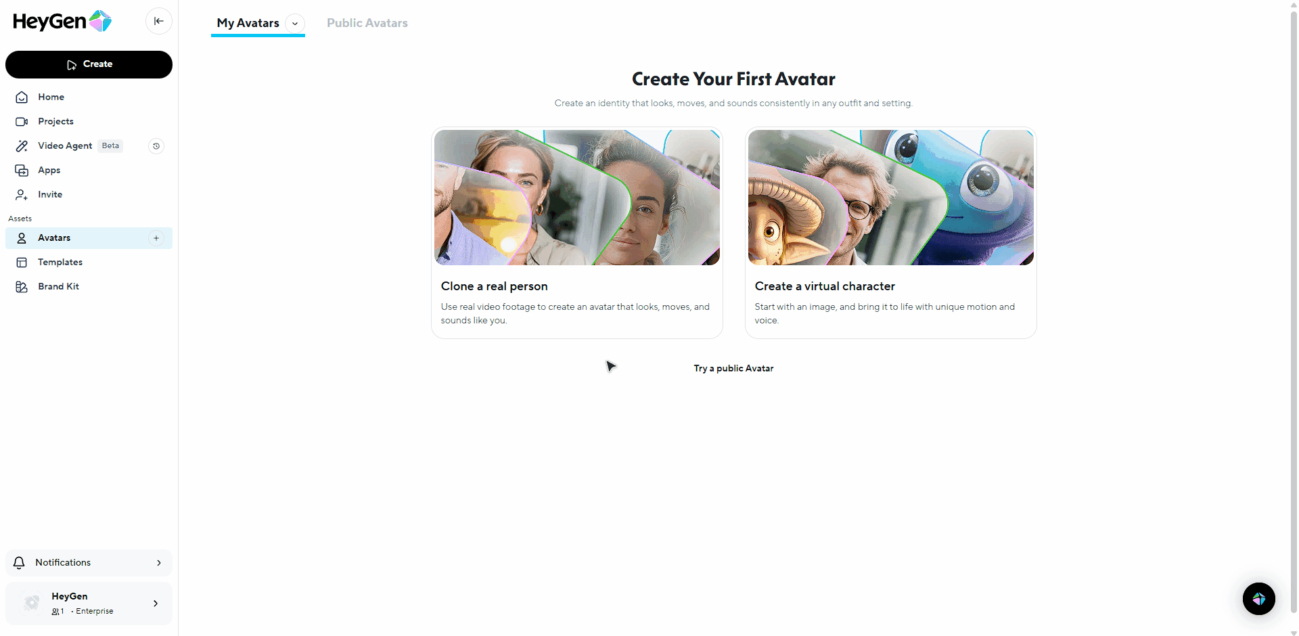Expand the HeyGen Enterprise workspace menu

click(89, 603)
